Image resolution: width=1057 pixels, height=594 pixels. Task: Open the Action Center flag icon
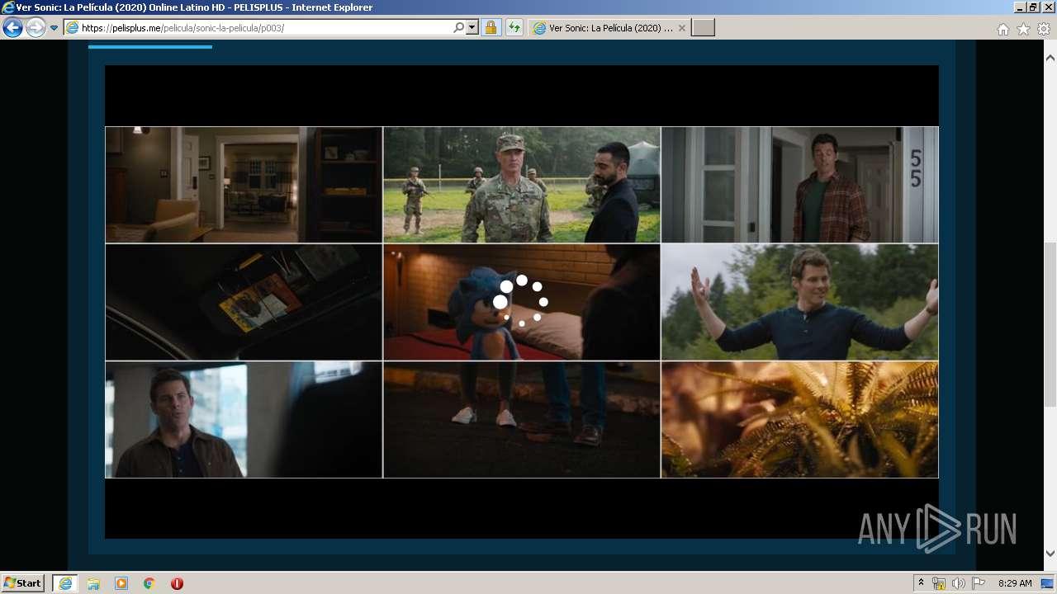[979, 583]
